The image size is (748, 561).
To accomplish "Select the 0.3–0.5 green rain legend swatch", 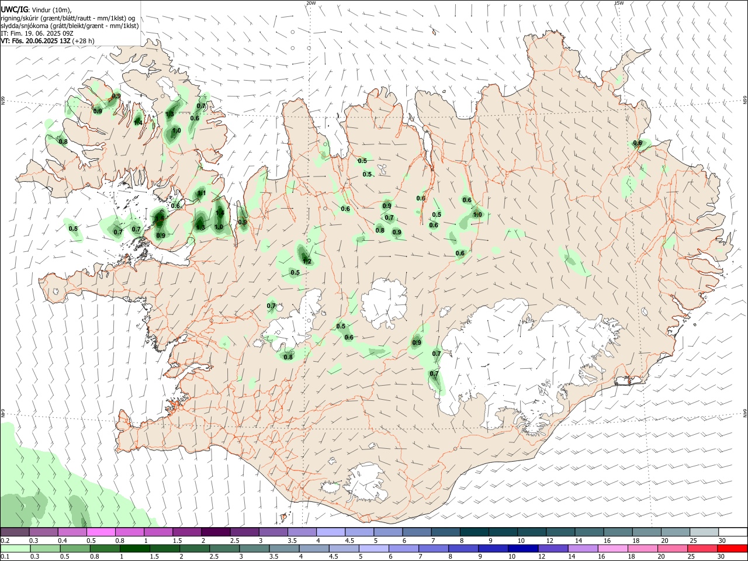I will (45, 549).
